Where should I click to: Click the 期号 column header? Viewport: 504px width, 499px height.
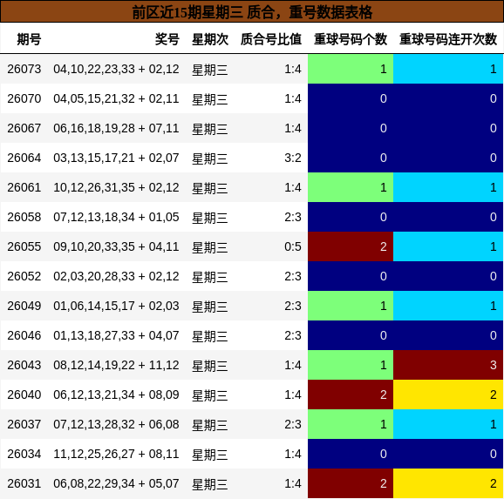29,39
